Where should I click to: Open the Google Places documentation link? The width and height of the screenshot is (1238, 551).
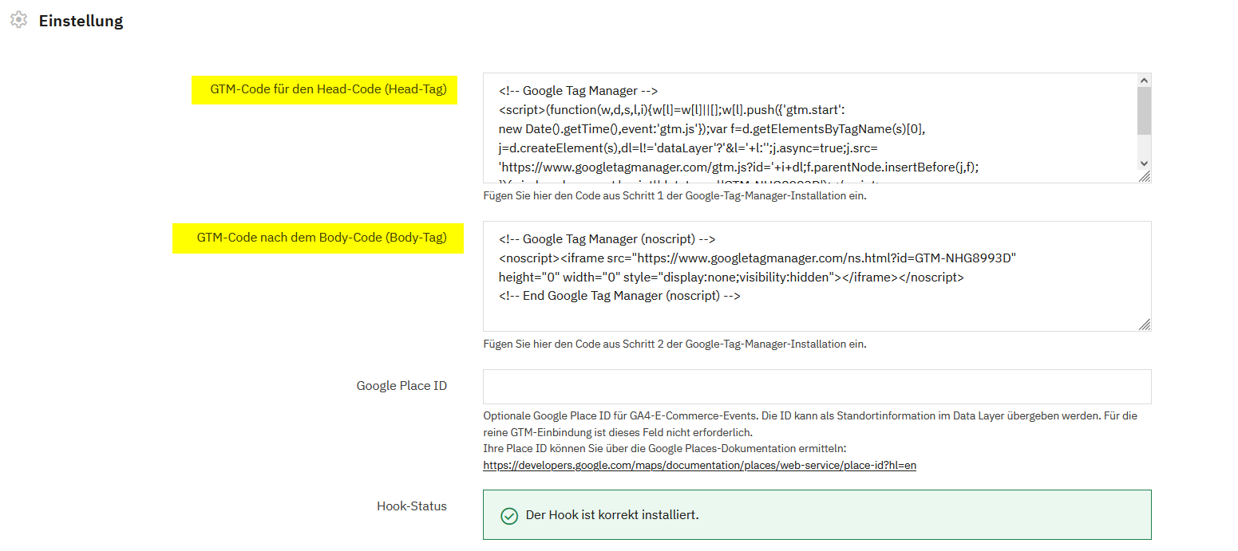pos(699,465)
